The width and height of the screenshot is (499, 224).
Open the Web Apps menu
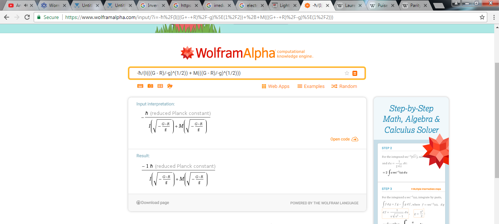[276, 86]
